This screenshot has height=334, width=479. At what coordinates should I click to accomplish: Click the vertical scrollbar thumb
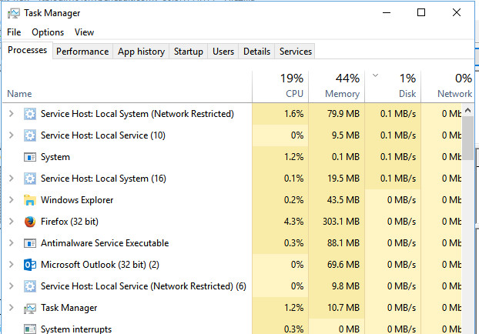coord(467,139)
